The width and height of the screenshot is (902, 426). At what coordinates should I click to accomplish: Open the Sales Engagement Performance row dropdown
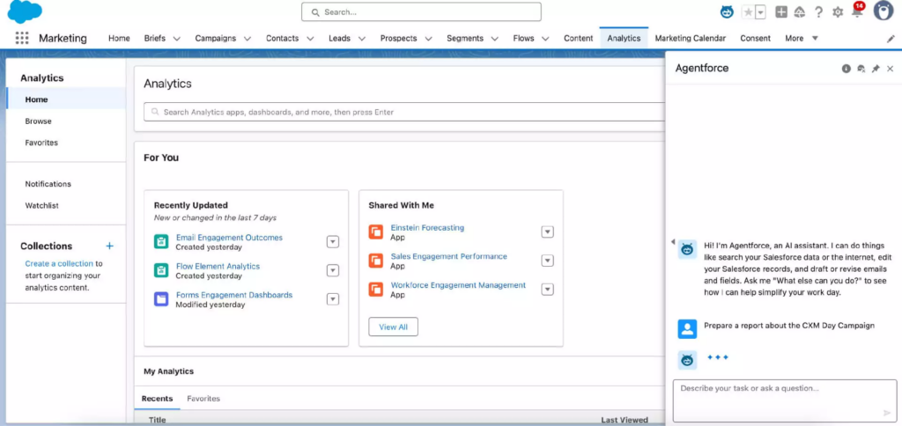pyautogui.click(x=548, y=261)
